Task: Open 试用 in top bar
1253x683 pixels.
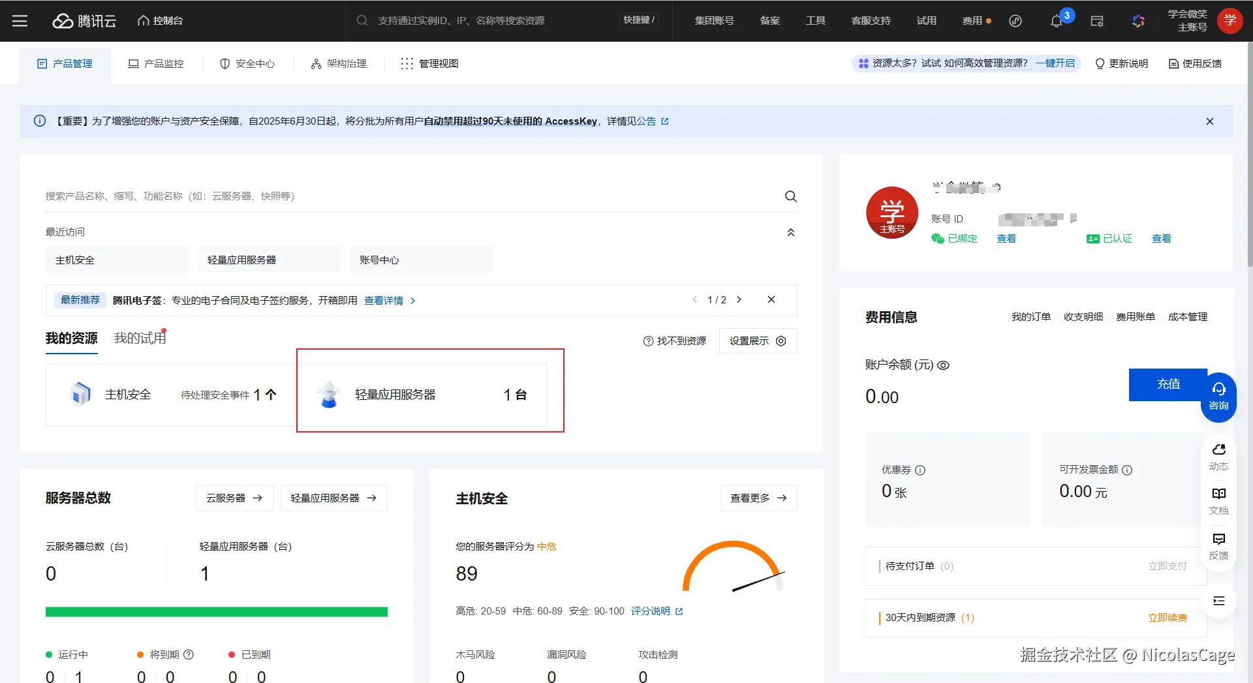Action: (x=927, y=21)
